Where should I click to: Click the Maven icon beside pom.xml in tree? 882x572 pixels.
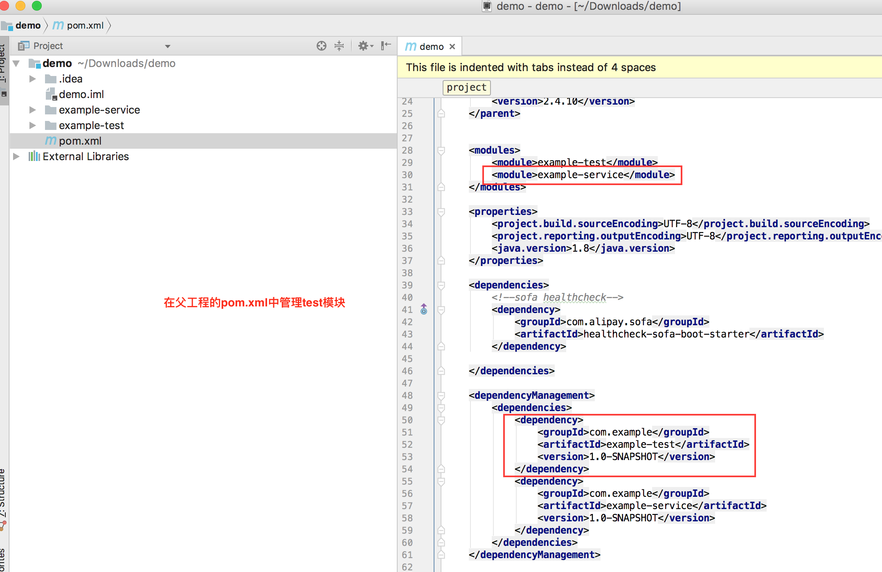click(x=50, y=141)
